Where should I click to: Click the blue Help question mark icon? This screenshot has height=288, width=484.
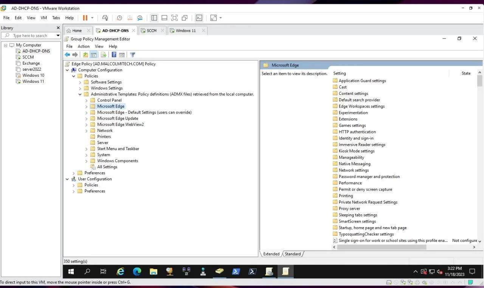114,55
